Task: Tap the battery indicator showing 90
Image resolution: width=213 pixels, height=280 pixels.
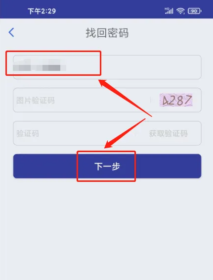Action: 195,11
